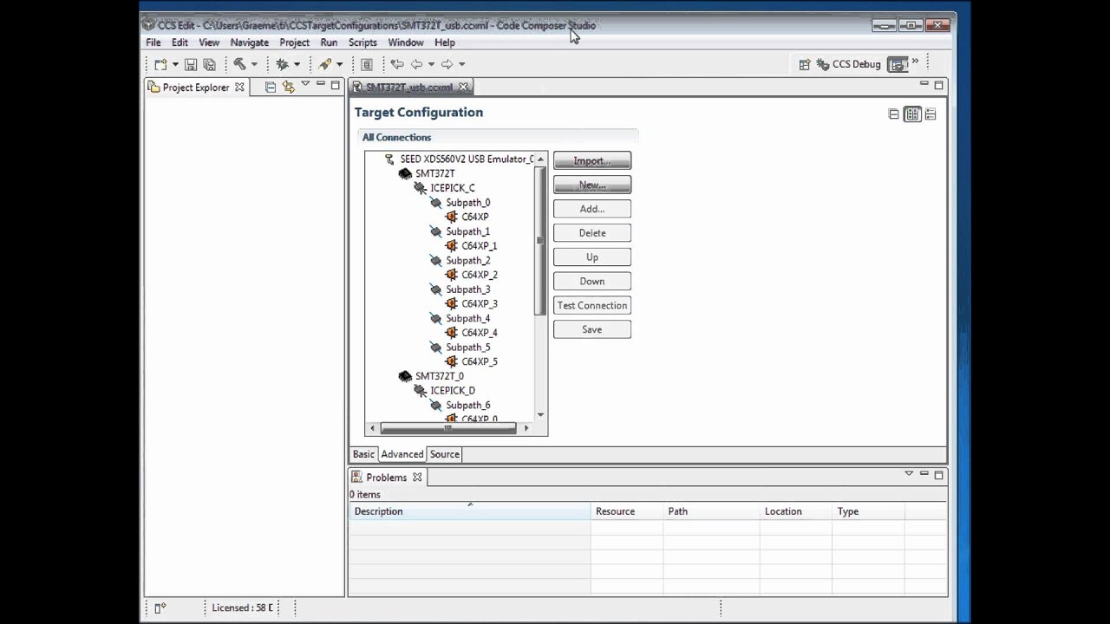Switch to the Advanced tab
This screenshot has height=624, width=1110.
pyautogui.click(x=402, y=454)
